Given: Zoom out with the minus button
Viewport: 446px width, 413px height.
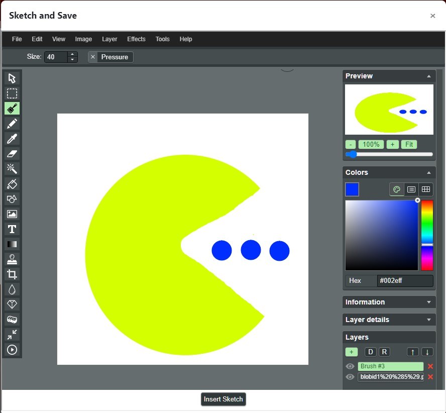Looking at the screenshot, I should click(351, 144).
